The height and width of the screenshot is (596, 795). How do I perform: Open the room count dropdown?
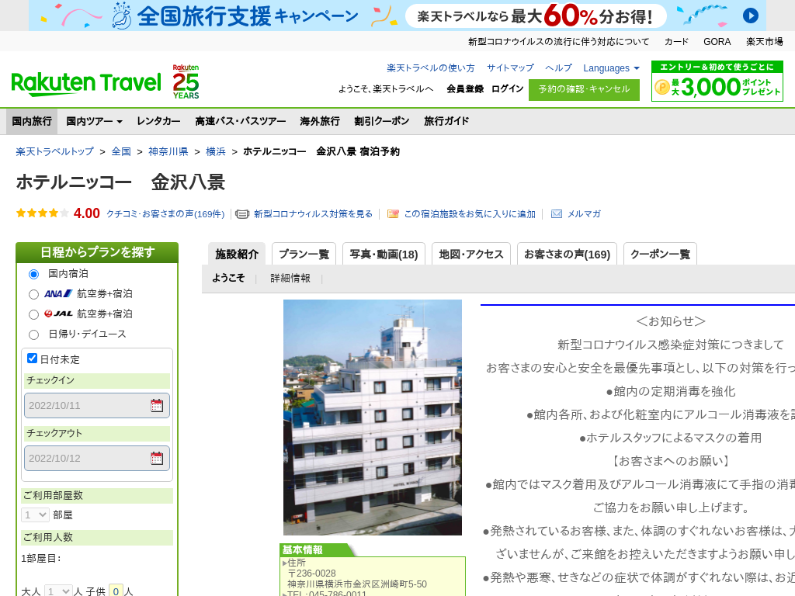(x=35, y=515)
